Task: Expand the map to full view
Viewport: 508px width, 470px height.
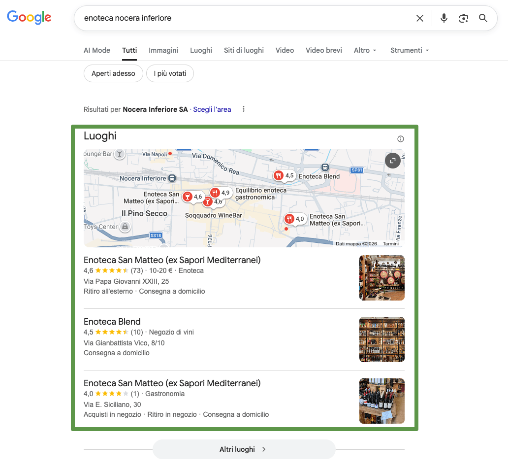Action: click(x=392, y=161)
